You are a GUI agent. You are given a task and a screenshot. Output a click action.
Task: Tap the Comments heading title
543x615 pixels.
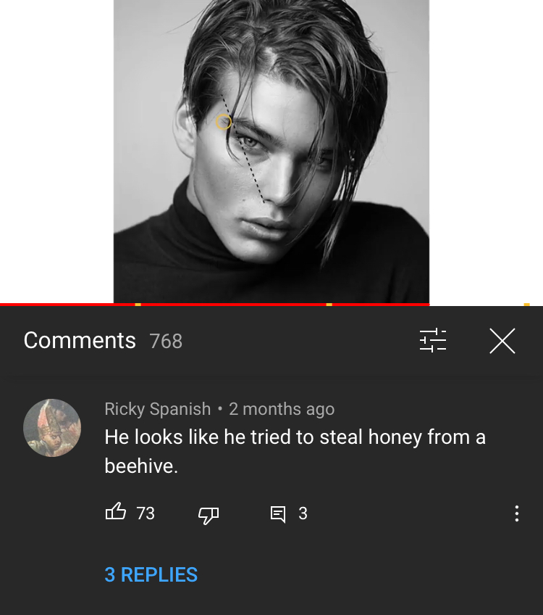(80, 340)
